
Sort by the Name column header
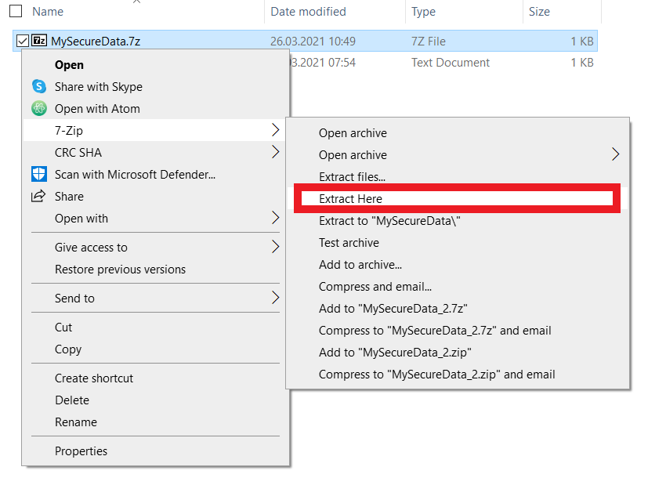48,12
